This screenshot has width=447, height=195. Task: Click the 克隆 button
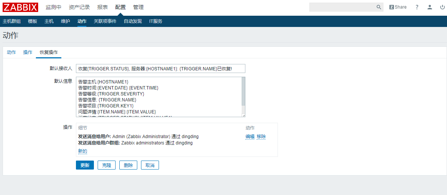pos(107,165)
